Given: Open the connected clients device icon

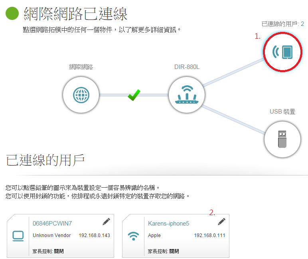Looking at the screenshot, I should click(282, 52).
